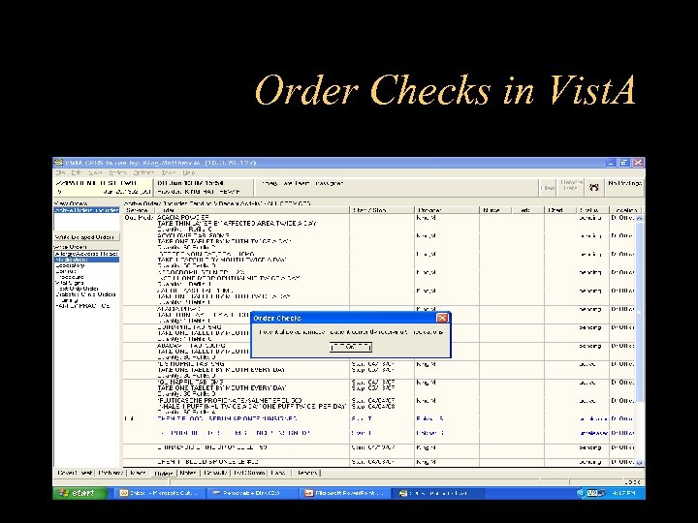Image resolution: width=698 pixels, height=523 pixels.
Task: Switch to the Notes tab
Action: (189, 473)
